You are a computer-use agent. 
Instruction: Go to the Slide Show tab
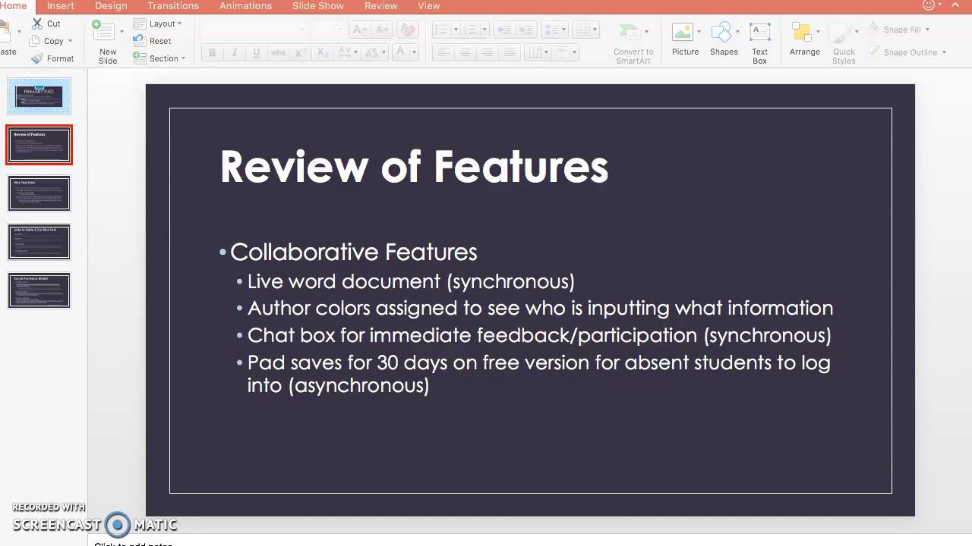(x=318, y=5)
